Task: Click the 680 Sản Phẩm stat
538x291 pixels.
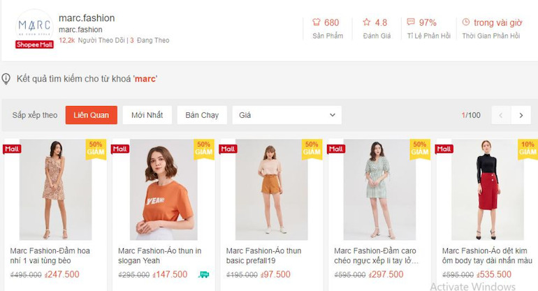Action: point(327,29)
